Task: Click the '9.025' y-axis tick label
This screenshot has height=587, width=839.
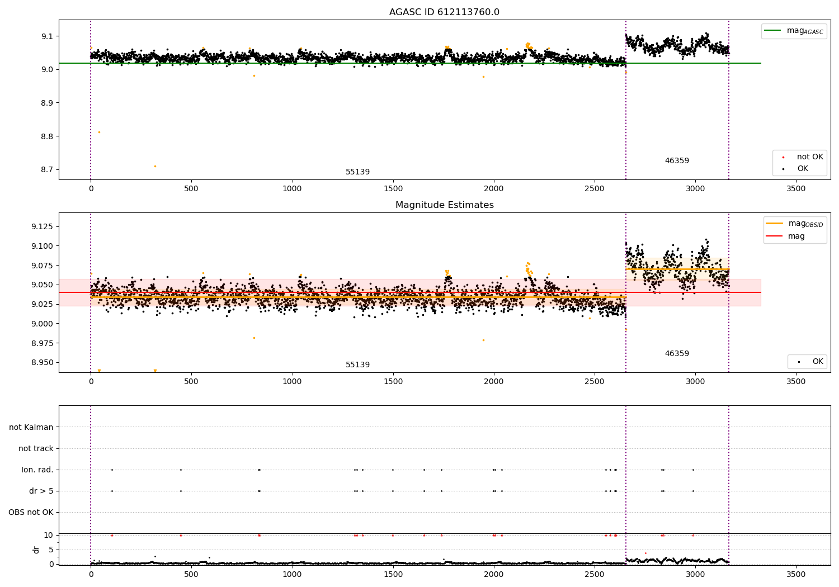Action: pos(43,304)
